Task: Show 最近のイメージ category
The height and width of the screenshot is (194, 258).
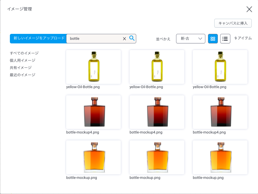Action: (x=22, y=75)
